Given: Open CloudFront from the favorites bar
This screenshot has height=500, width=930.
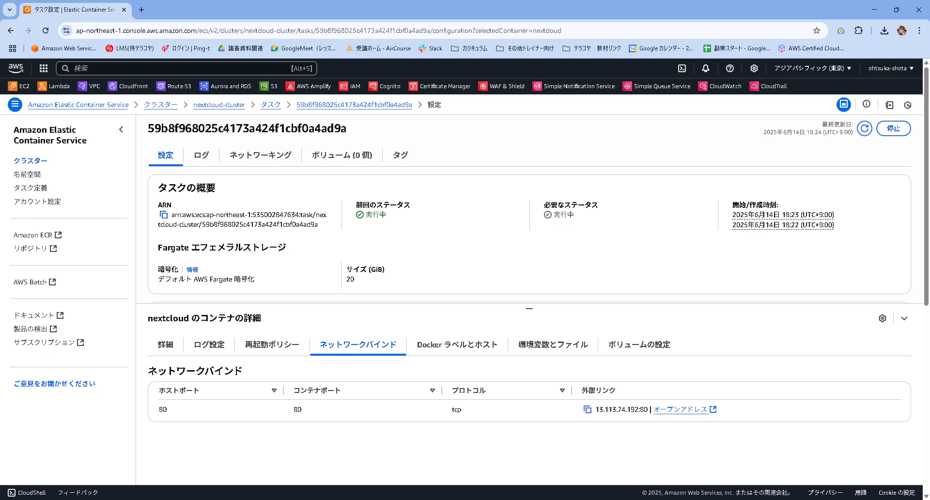Looking at the screenshot, I should coord(128,86).
